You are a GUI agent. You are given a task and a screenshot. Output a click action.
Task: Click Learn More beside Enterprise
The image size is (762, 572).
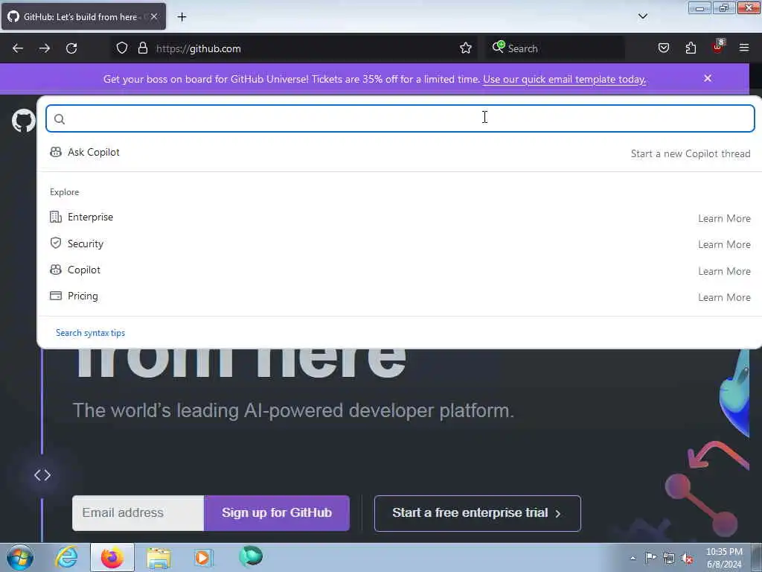click(x=724, y=218)
